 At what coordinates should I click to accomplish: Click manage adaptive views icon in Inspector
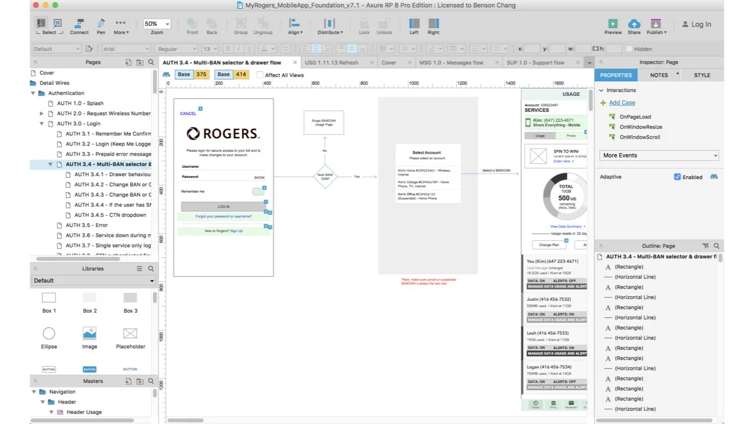pos(715,177)
